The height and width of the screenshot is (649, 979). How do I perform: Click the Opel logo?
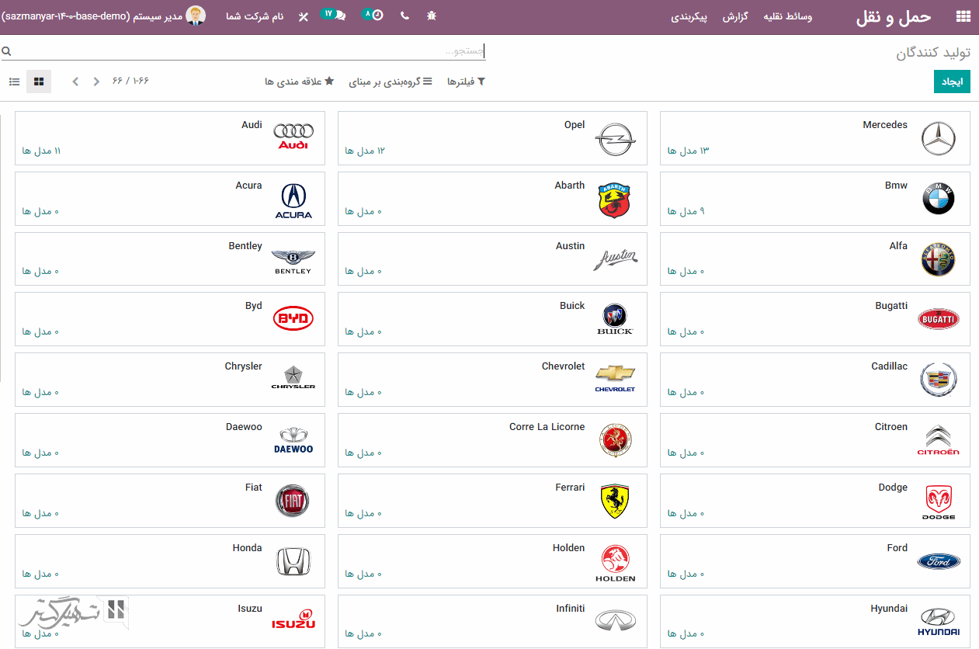pos(615,139)
